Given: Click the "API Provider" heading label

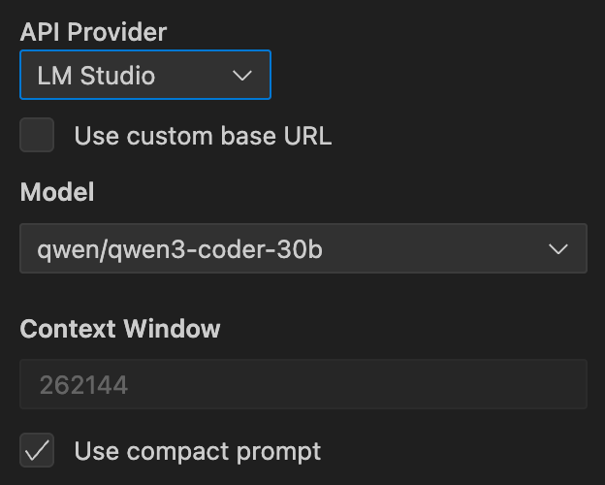Looking at the screenshot, I should coord(93,31).
